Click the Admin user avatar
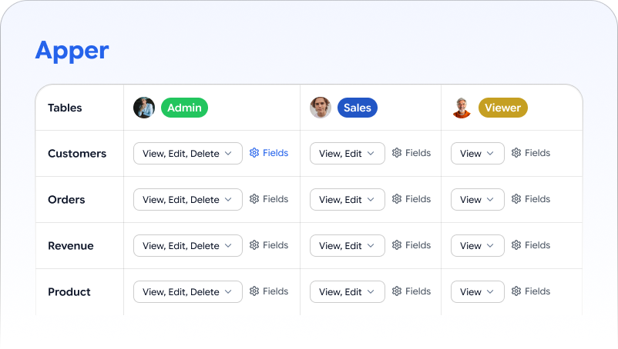 (144, 108)
